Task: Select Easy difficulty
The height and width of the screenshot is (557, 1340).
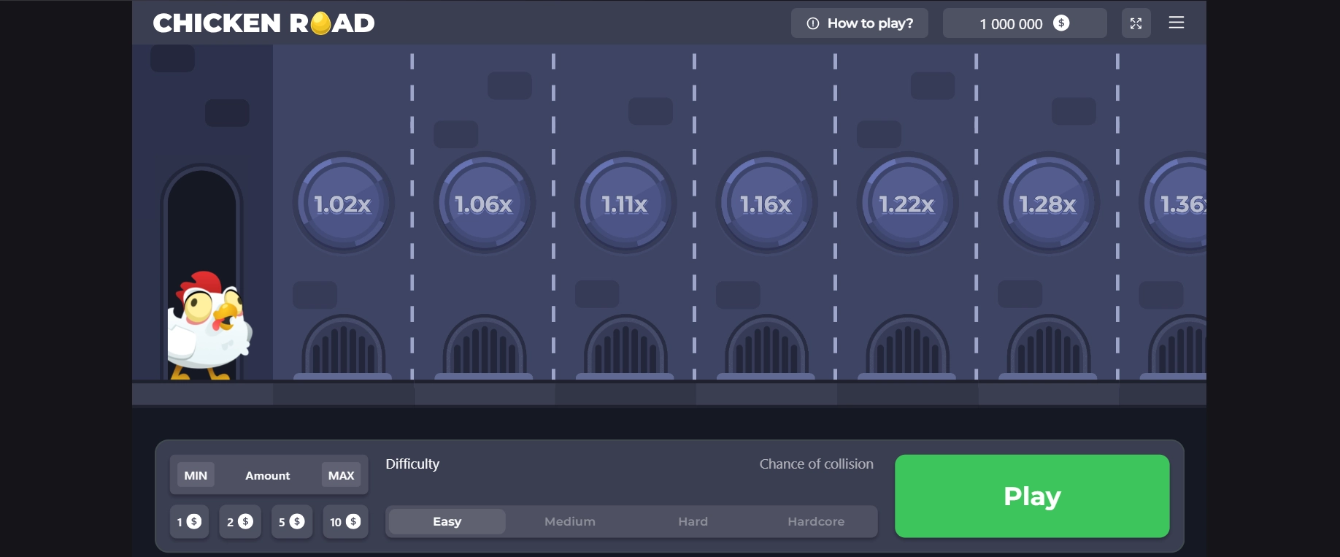Action: pyautogui.click(x=447, y=521)
